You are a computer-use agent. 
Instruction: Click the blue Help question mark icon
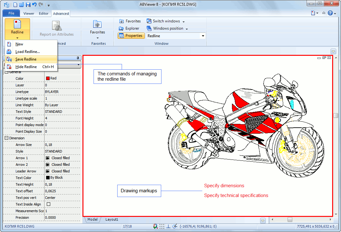click(330, 13)
